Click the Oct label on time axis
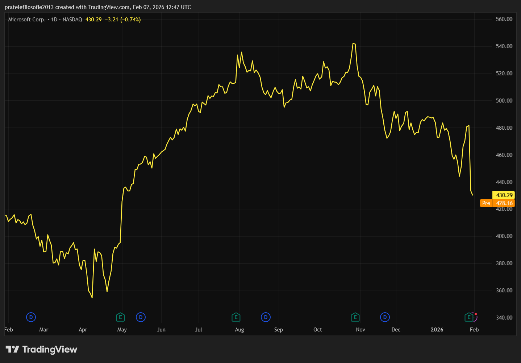 pyautogui.click(x=318, y=330)
